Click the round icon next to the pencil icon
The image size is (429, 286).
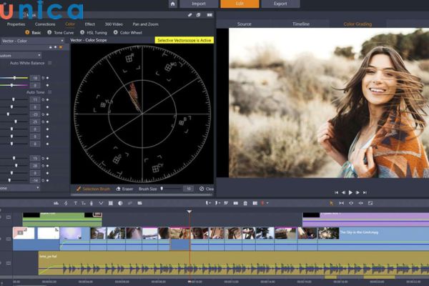(199, 15)
